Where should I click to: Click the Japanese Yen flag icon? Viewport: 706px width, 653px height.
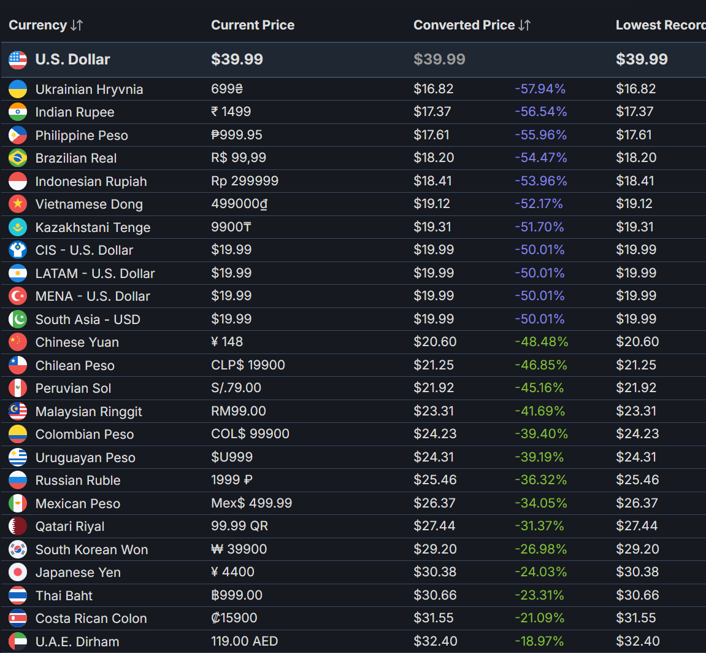click(x=18, y=573)
